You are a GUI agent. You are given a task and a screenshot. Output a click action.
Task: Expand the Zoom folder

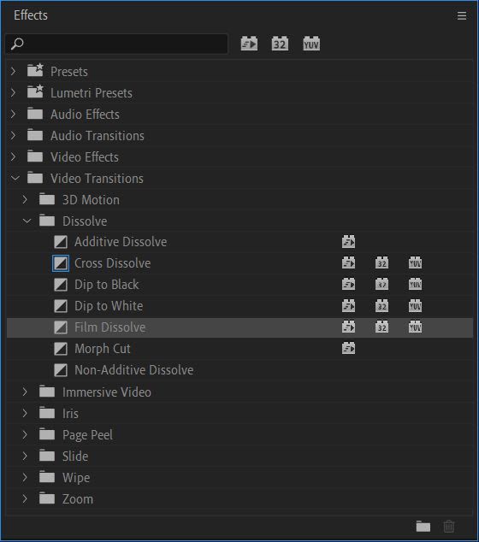coord(25,498)
